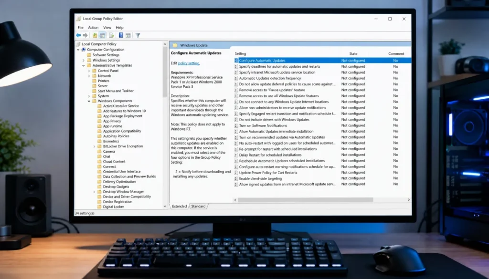Click policy icon beside Enable client-side targeting

236,178
